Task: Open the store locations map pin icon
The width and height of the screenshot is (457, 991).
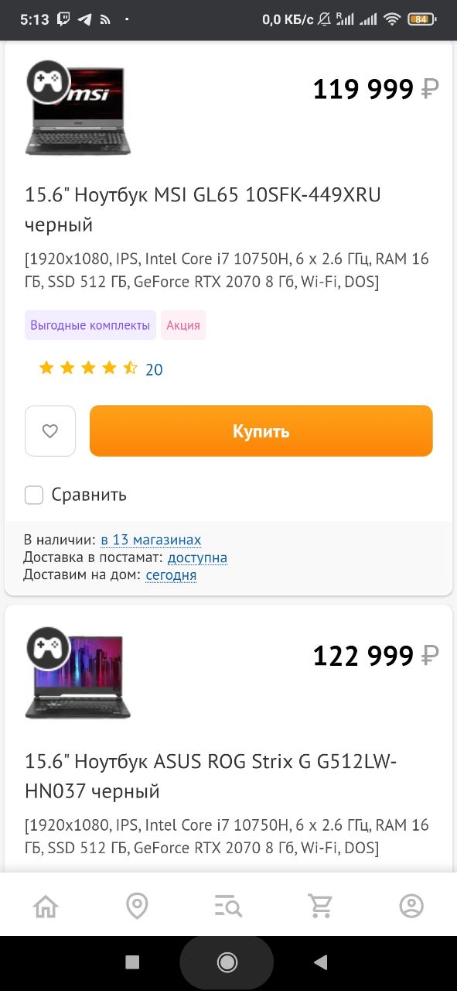Action: click(x=137, y=905)
